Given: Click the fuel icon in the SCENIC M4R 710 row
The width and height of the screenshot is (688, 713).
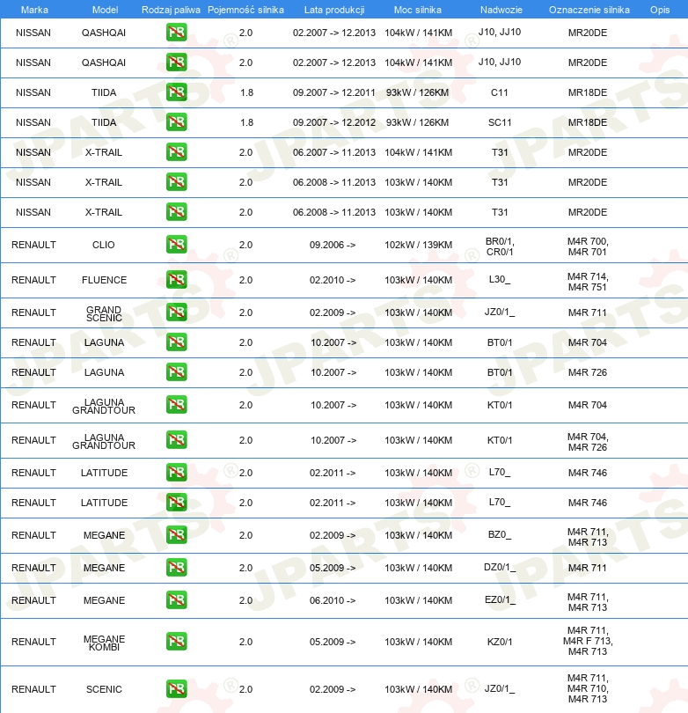Looking at the screenshot, I should pos(176,689).
